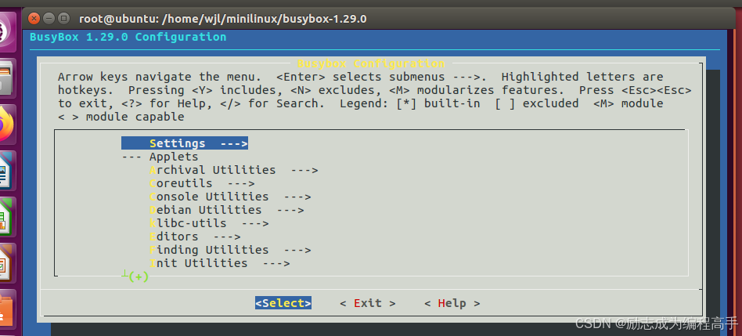This screenshot has height=336, width=742.
Task: Open the Console Utilities submenu
Action: [x=230, y=197]
